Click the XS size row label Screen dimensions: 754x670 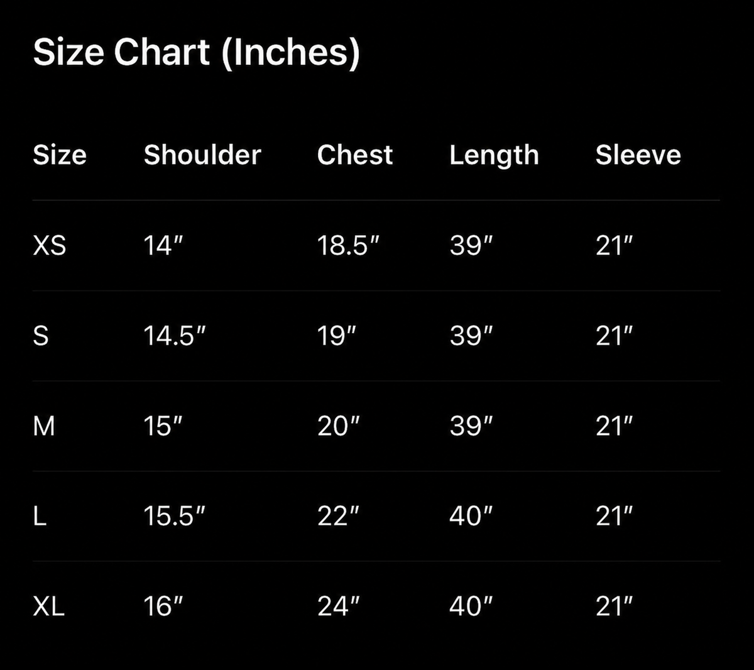[x=49, y=245]
